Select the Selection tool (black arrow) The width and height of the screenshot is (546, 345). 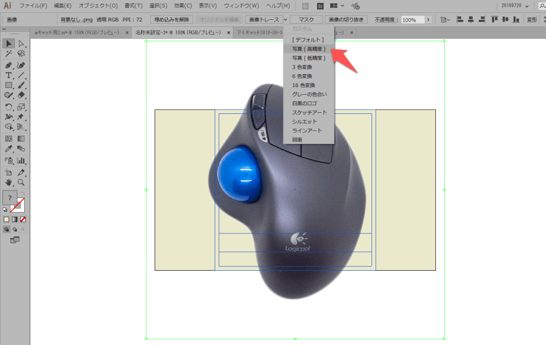[x=9, y=43]
